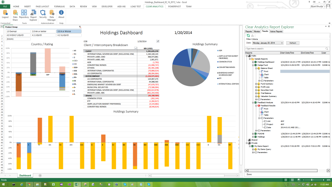The width and height of the screenshot is (332, 187).
Task: Select the '2.0 AA or better' slicer item
Action: (44, 32)
